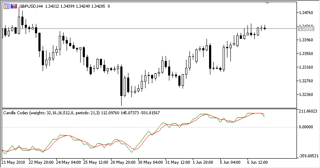Toggle the One Click Trading panel icon

14,6
